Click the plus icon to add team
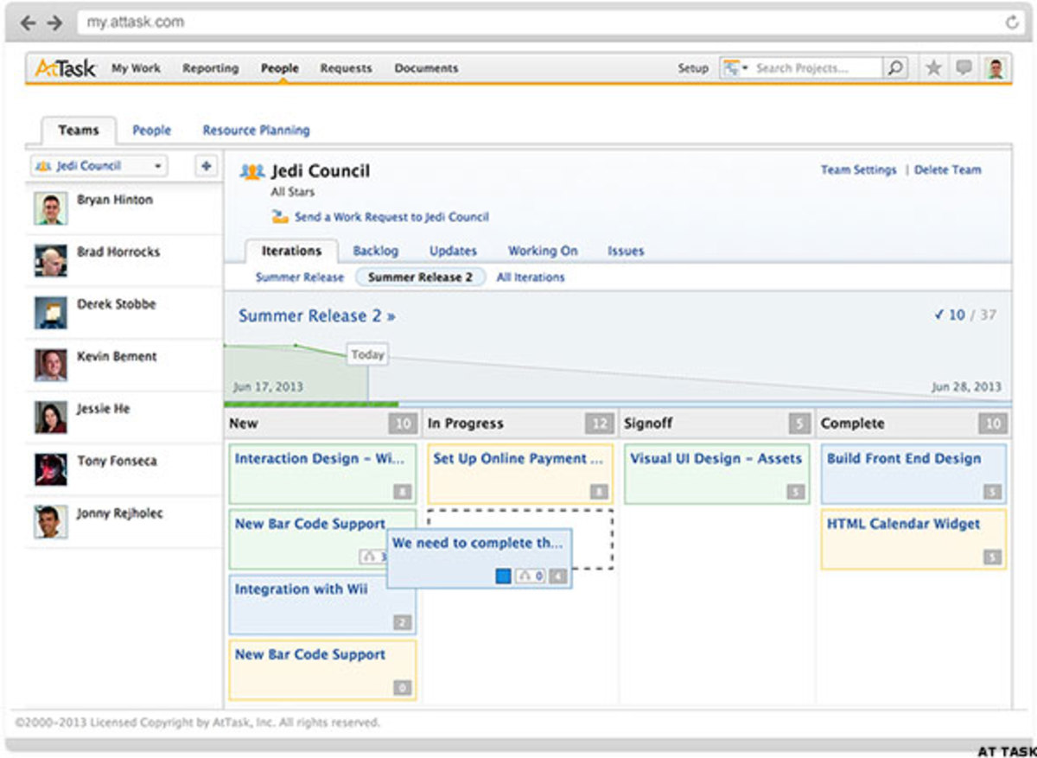The image size is (1037, 758). point(206,166)
